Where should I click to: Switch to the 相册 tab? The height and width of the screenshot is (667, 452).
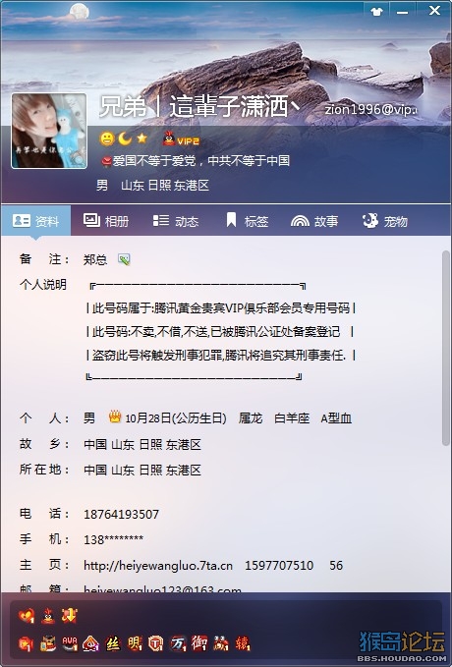pos(106,221)
